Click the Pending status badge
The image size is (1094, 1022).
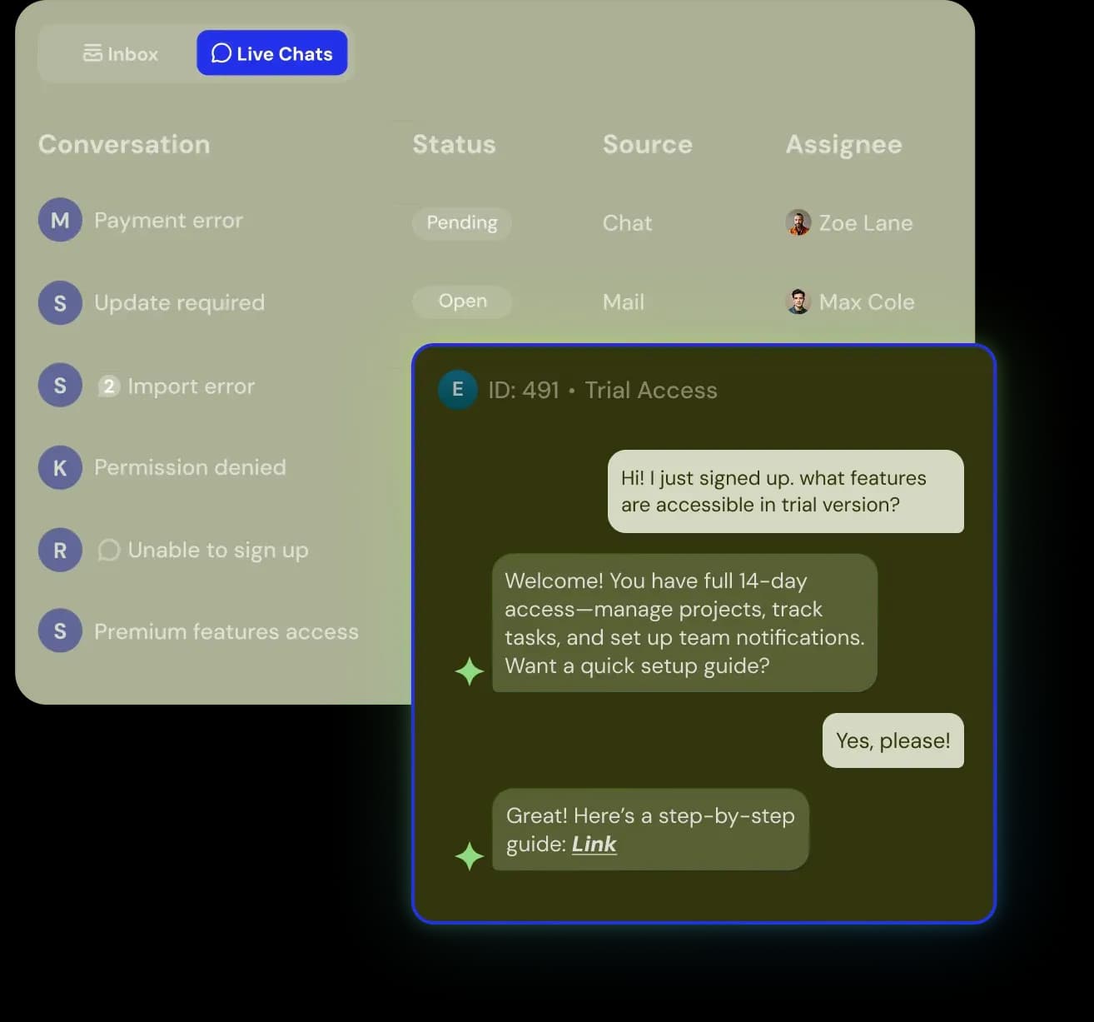(461, 222)
